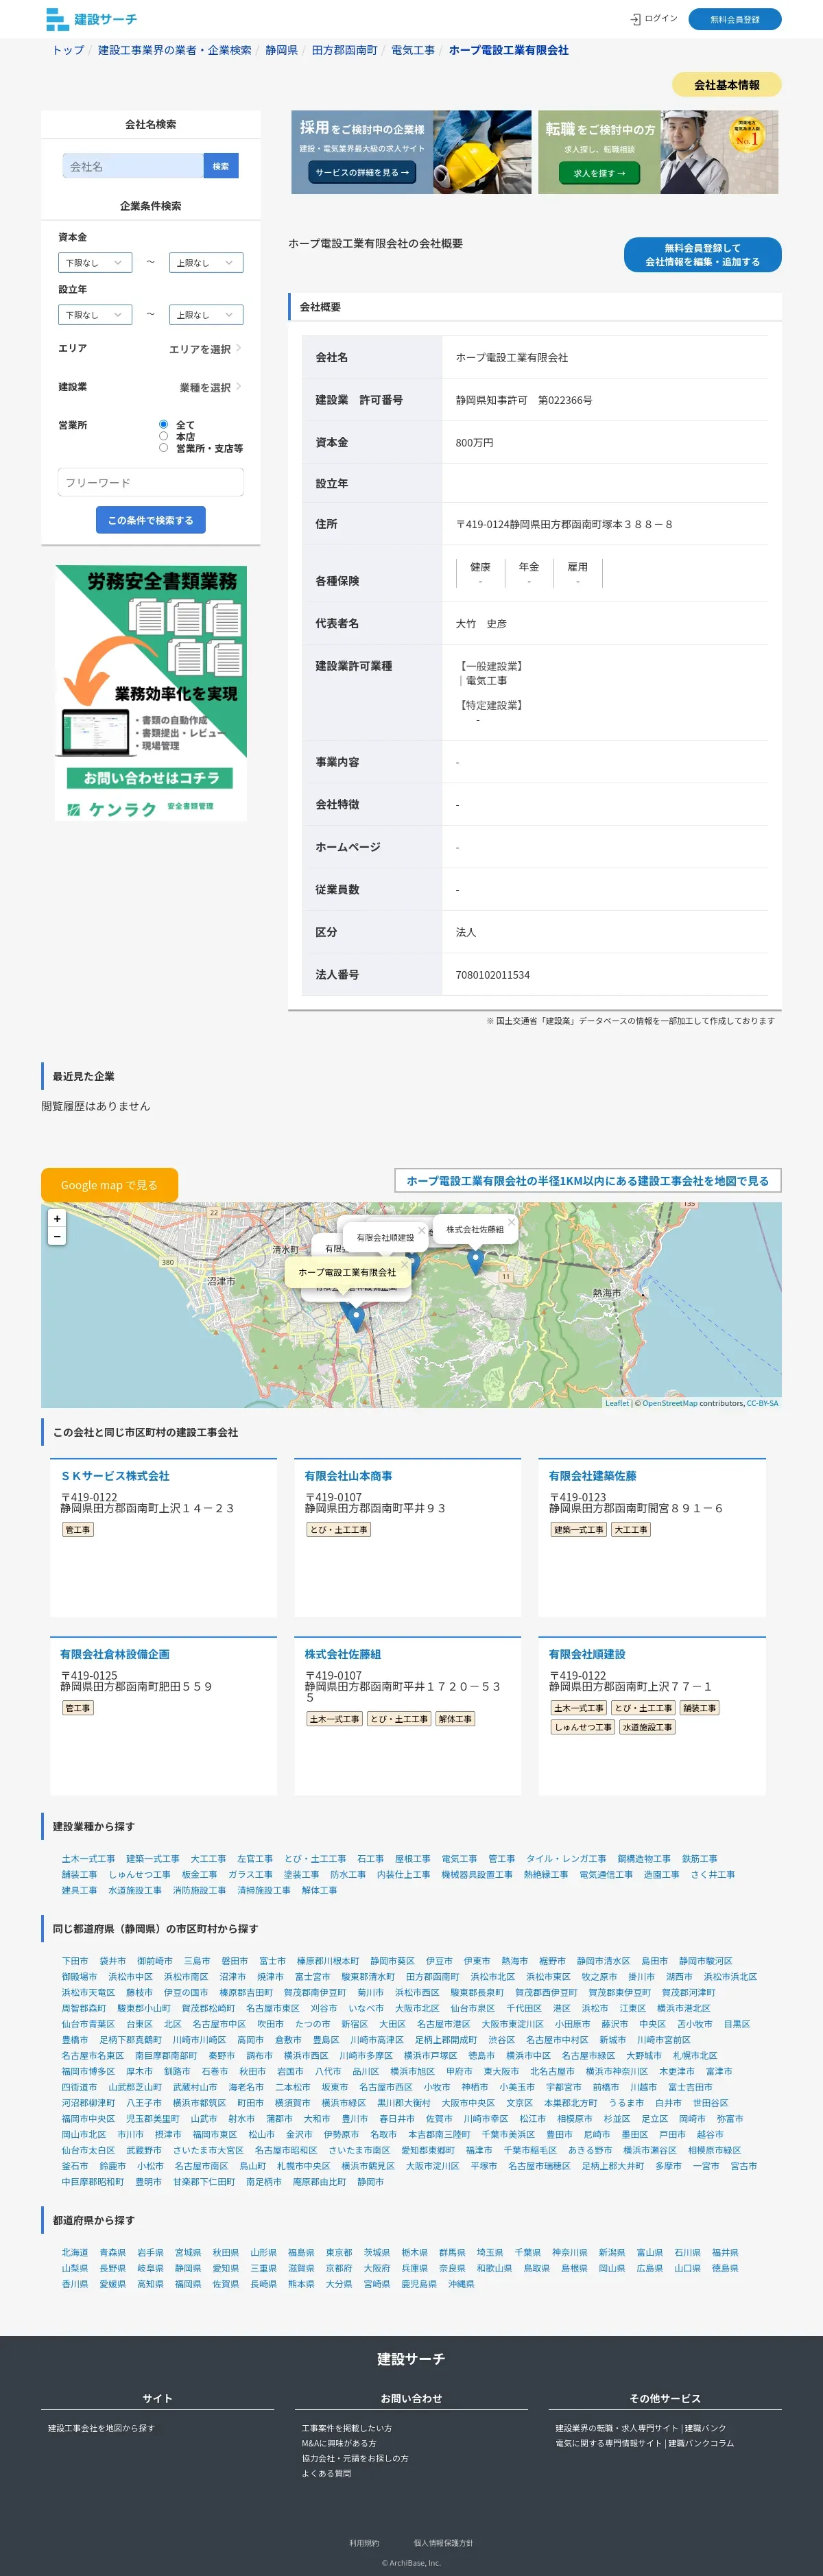Open 個人情報保護方針 in the footer
823x2576 pixels.
[x=443, y=2543]
